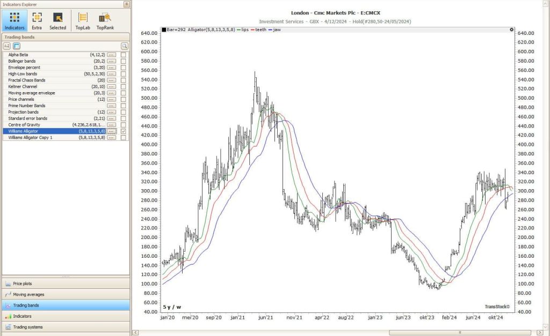550x336 pixels.
Task: Click the search magnifier icon in Trading bands
Action: [x=124, y=46]
